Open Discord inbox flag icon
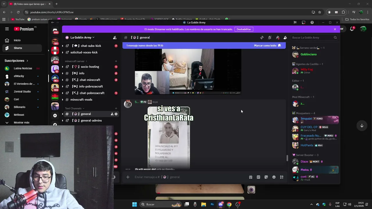This screenshot has height=209, width=372. tap(295, 22)
